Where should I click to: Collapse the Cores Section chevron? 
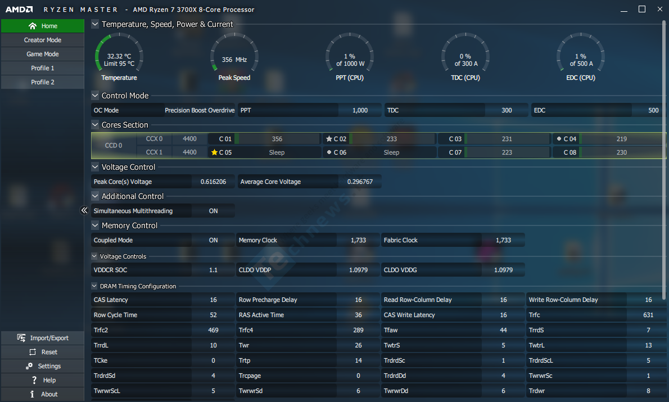95,125
